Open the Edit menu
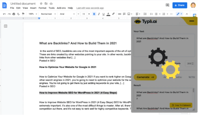The image size is (198, 115). (18, 8)
